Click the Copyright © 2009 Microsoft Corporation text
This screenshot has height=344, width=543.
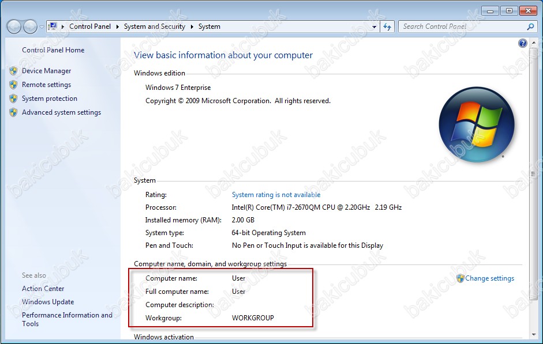tap(238, 101)
